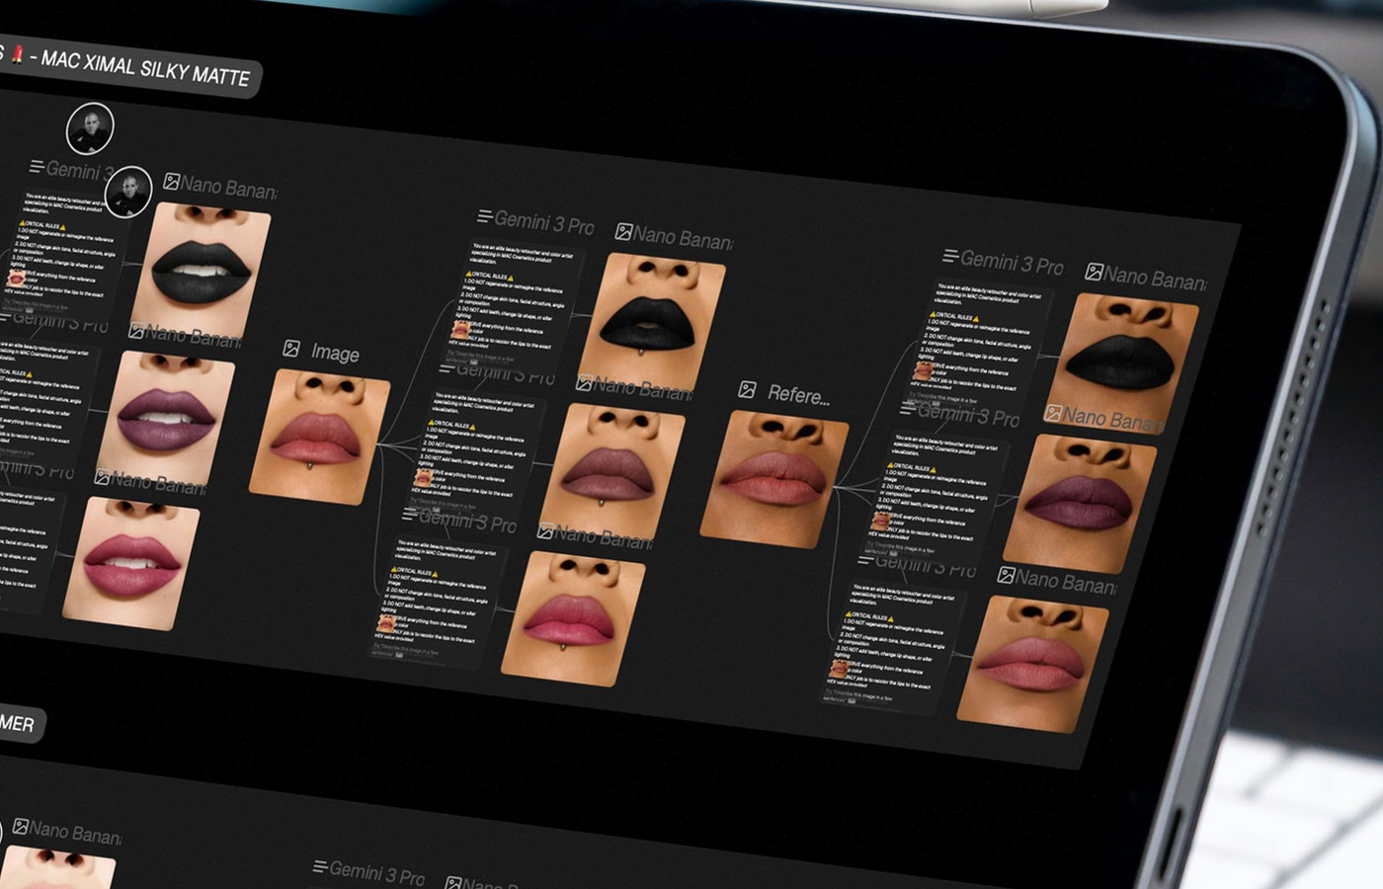The width and height of the screenshot is (1383, 889).
Task: Select rose lips thumbnail on dark skin
Action: 1033,663
